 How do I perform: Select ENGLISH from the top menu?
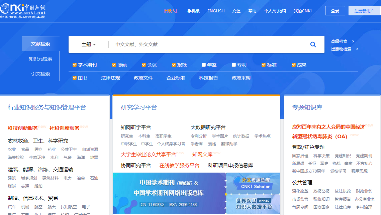[x=216, y=10]
